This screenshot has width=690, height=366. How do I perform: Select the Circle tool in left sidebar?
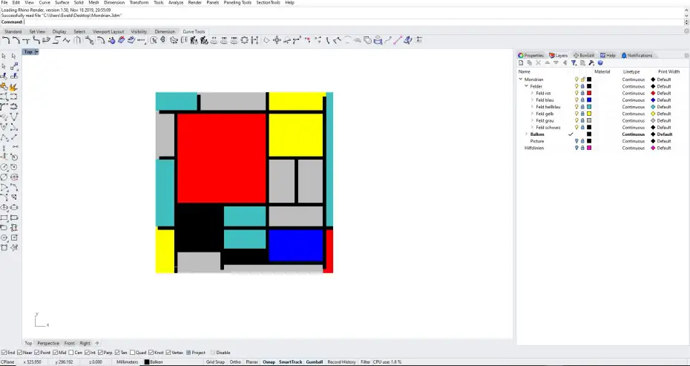point(4,167)
